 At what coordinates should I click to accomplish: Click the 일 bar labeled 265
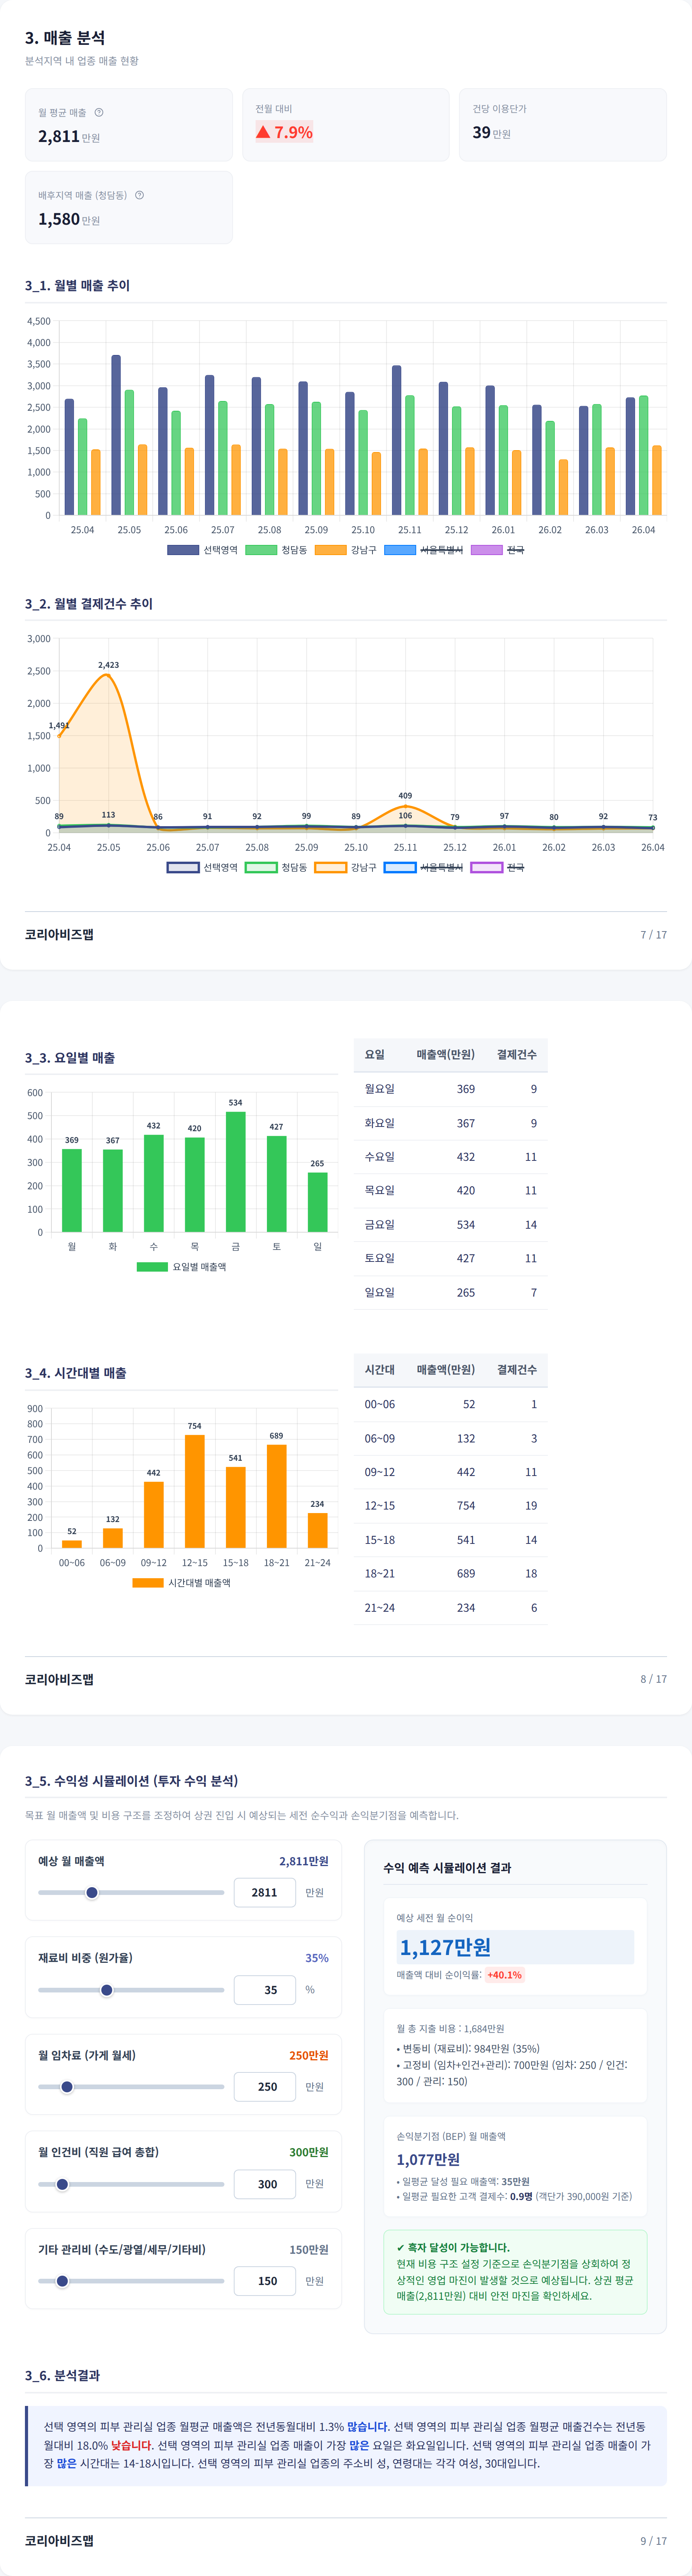[318, 1202]
